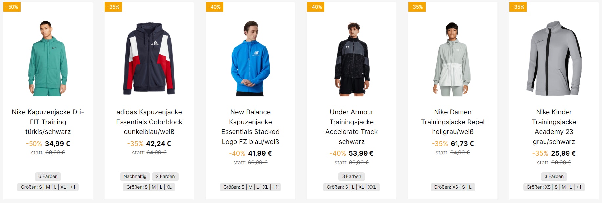Select size M for the Nike Dri-FIT jacket
Image resolution: width=602 pixels, height=203 pixels.
click(49, 187)
